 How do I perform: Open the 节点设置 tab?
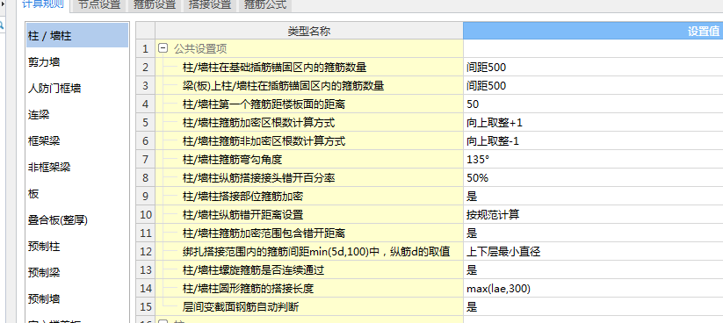pos(99,5)
